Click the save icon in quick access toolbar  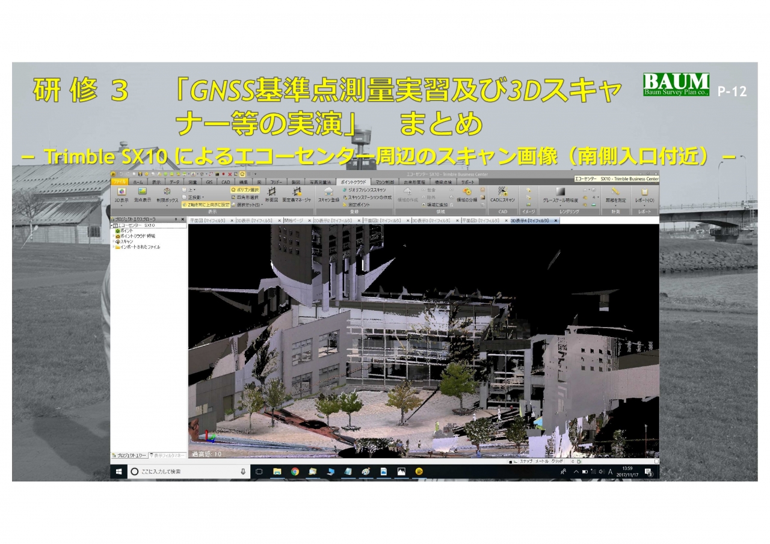pyautogui.click(x=140, y=174)
